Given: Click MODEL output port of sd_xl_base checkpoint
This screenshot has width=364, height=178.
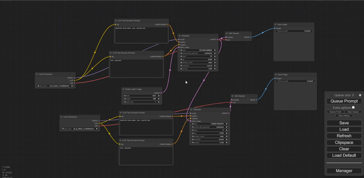Looking at the screenshot, I should pos(74,78).
